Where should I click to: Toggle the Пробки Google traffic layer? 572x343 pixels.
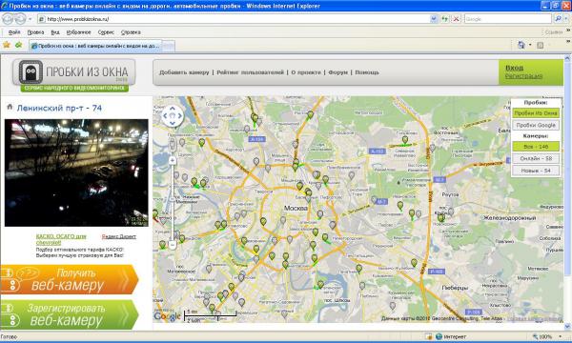point(536,125)
